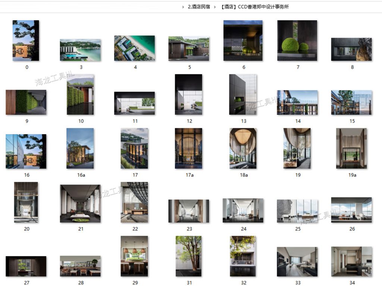The height and width of the screenshot is (286, 382).
Task: Select thumbnail 7 with green moss balls
Action: tap(297, 40)
